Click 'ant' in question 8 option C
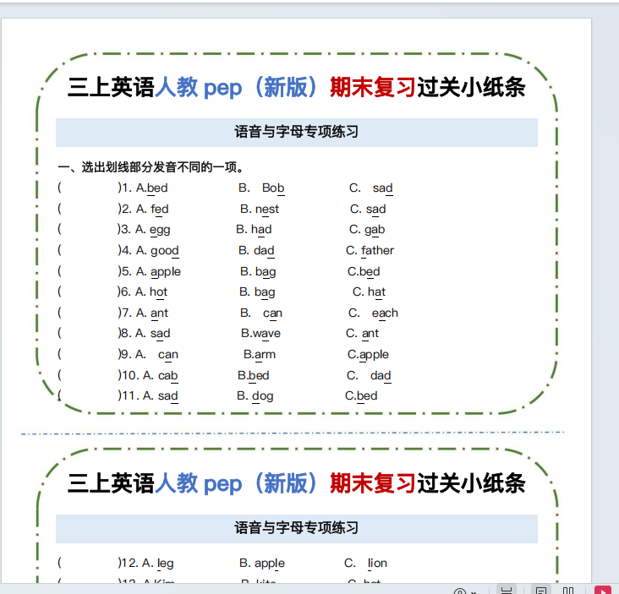The width and height of the screenshot is (619, 594). 370,334
